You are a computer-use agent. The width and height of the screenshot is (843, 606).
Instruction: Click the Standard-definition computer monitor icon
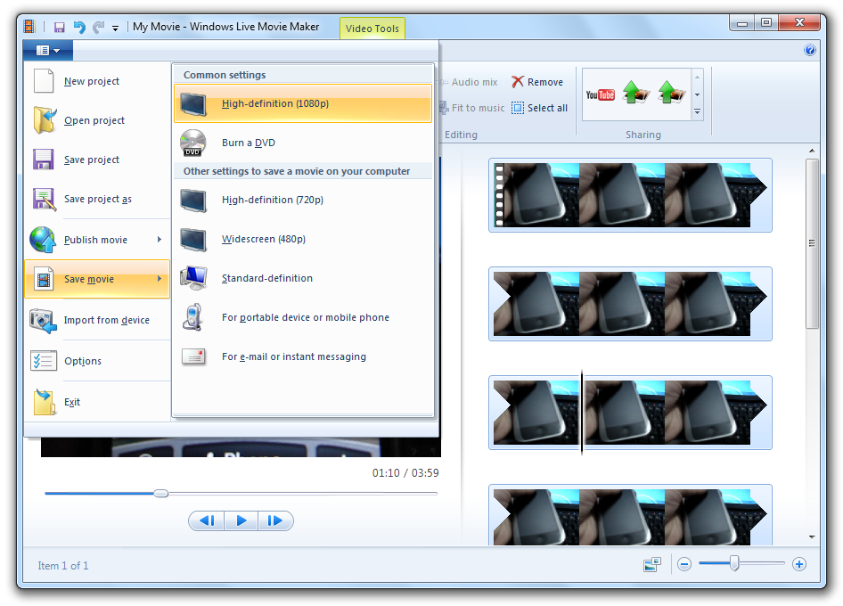pos(193,277)
